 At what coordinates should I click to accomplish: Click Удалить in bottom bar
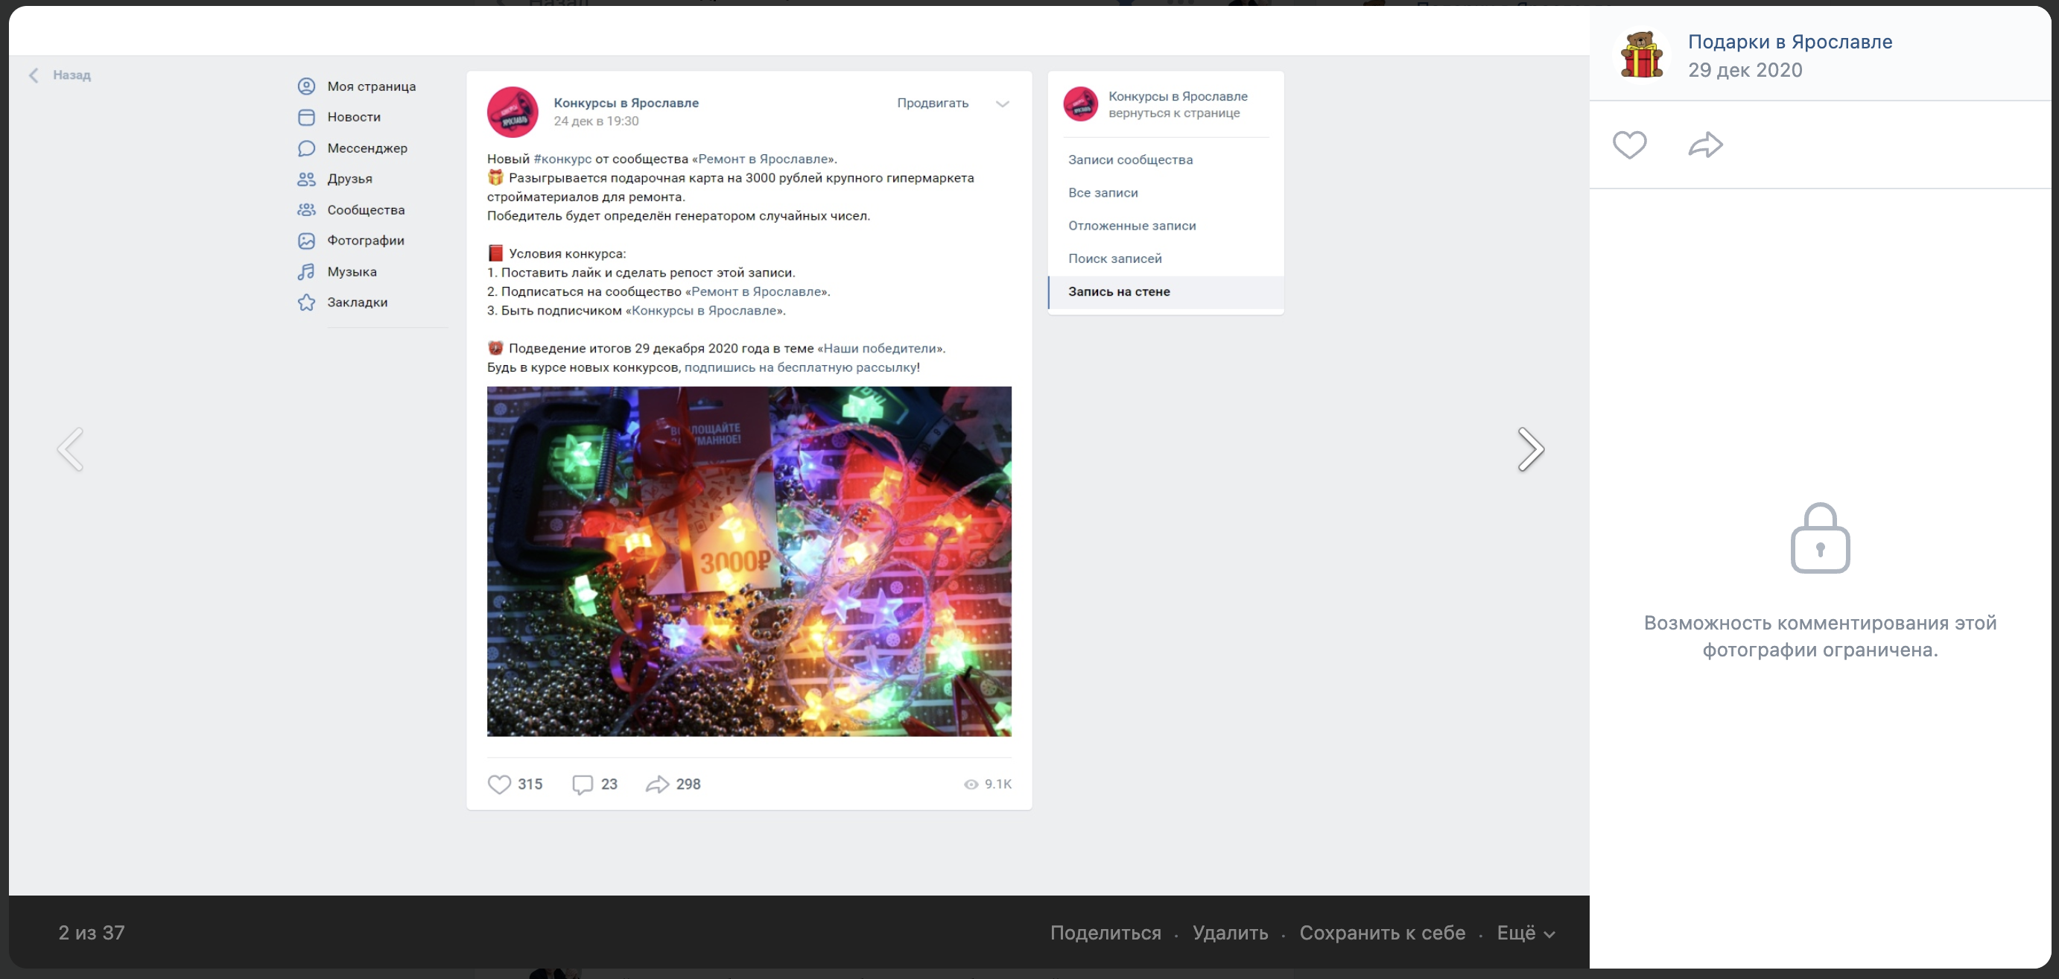pos(1230,933)
